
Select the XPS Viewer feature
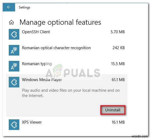pyautogui.click(x=32, y=122)
